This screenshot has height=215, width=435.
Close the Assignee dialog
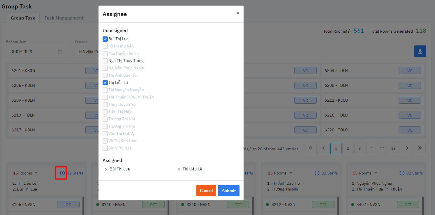[238, 13]
